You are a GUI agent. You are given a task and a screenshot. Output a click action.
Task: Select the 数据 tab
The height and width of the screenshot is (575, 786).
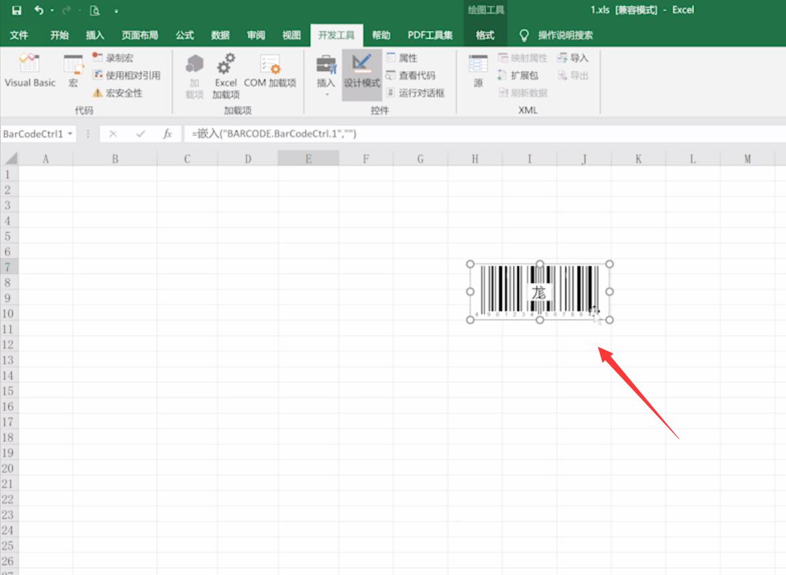tap(220, 35)
